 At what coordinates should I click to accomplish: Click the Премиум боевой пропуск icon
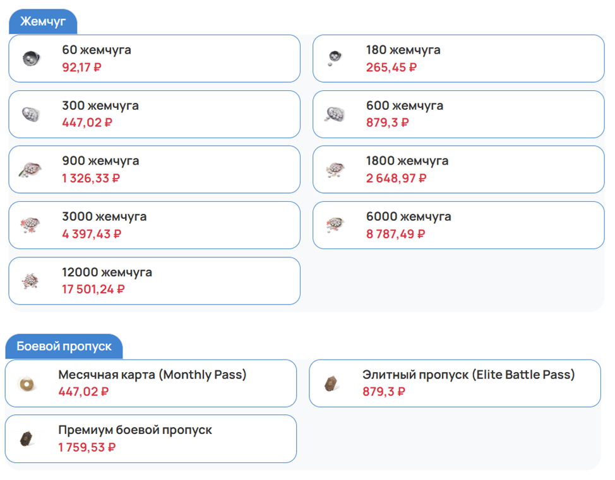[27, 439]
